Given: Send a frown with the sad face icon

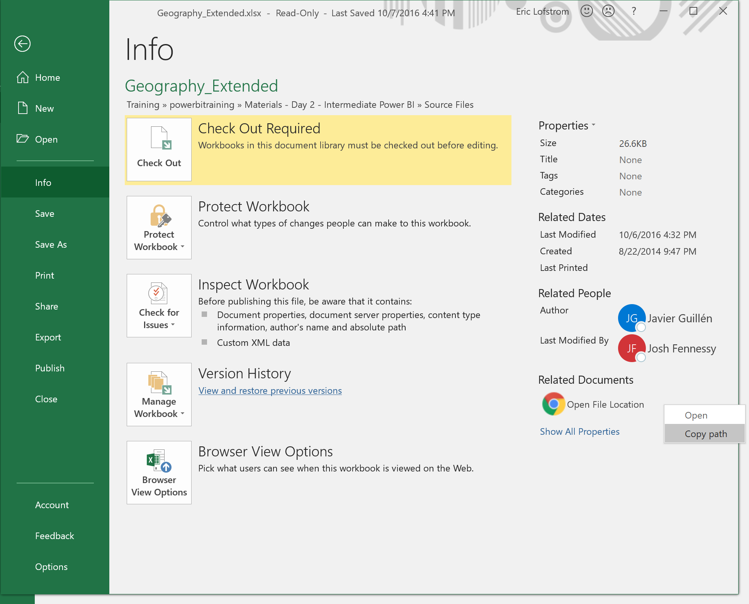Looking at the screenshot, I should [608, 11].
